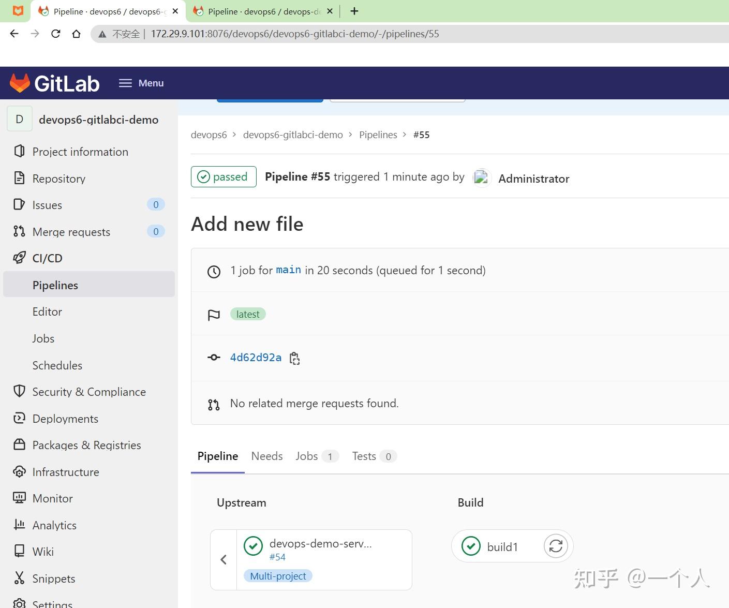Click the devops6 breadcrumb link
Image resolution: width=729 pixels, height=608 pixels.
point(209,135)
